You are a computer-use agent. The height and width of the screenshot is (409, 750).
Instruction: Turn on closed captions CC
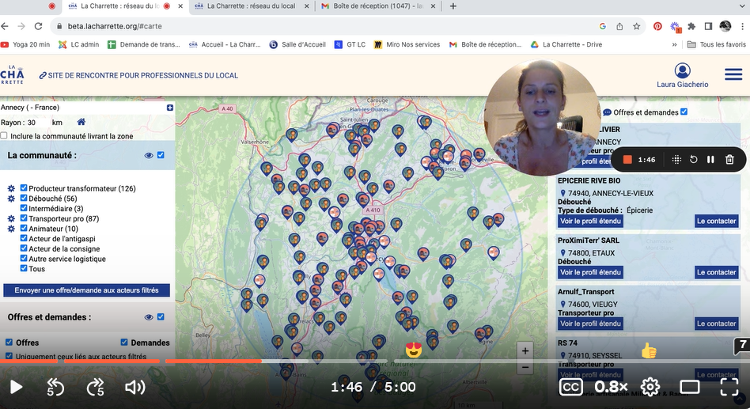[571, 387]
